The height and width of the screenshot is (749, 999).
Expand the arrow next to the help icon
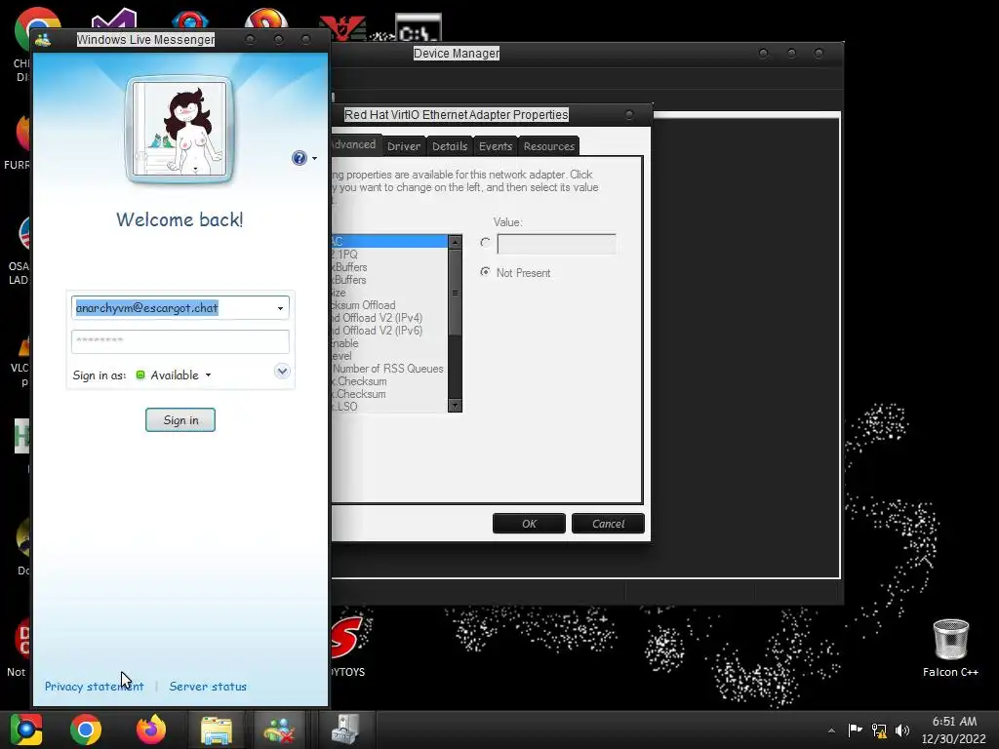point(315,159)
